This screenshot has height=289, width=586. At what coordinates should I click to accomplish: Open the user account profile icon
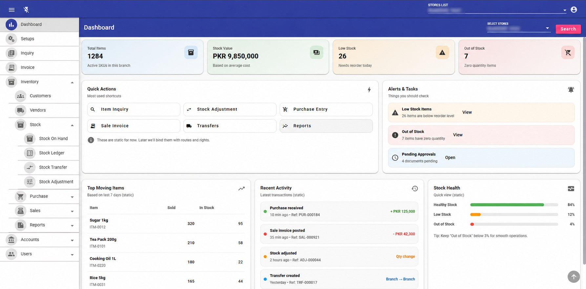click(574, 10)
